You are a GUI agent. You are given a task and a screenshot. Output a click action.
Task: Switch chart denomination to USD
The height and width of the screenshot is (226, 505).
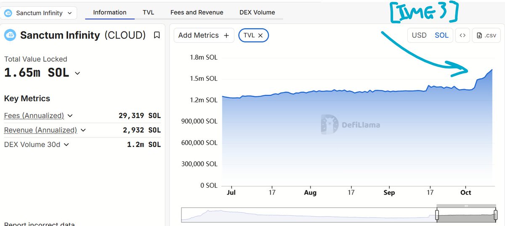419,35
